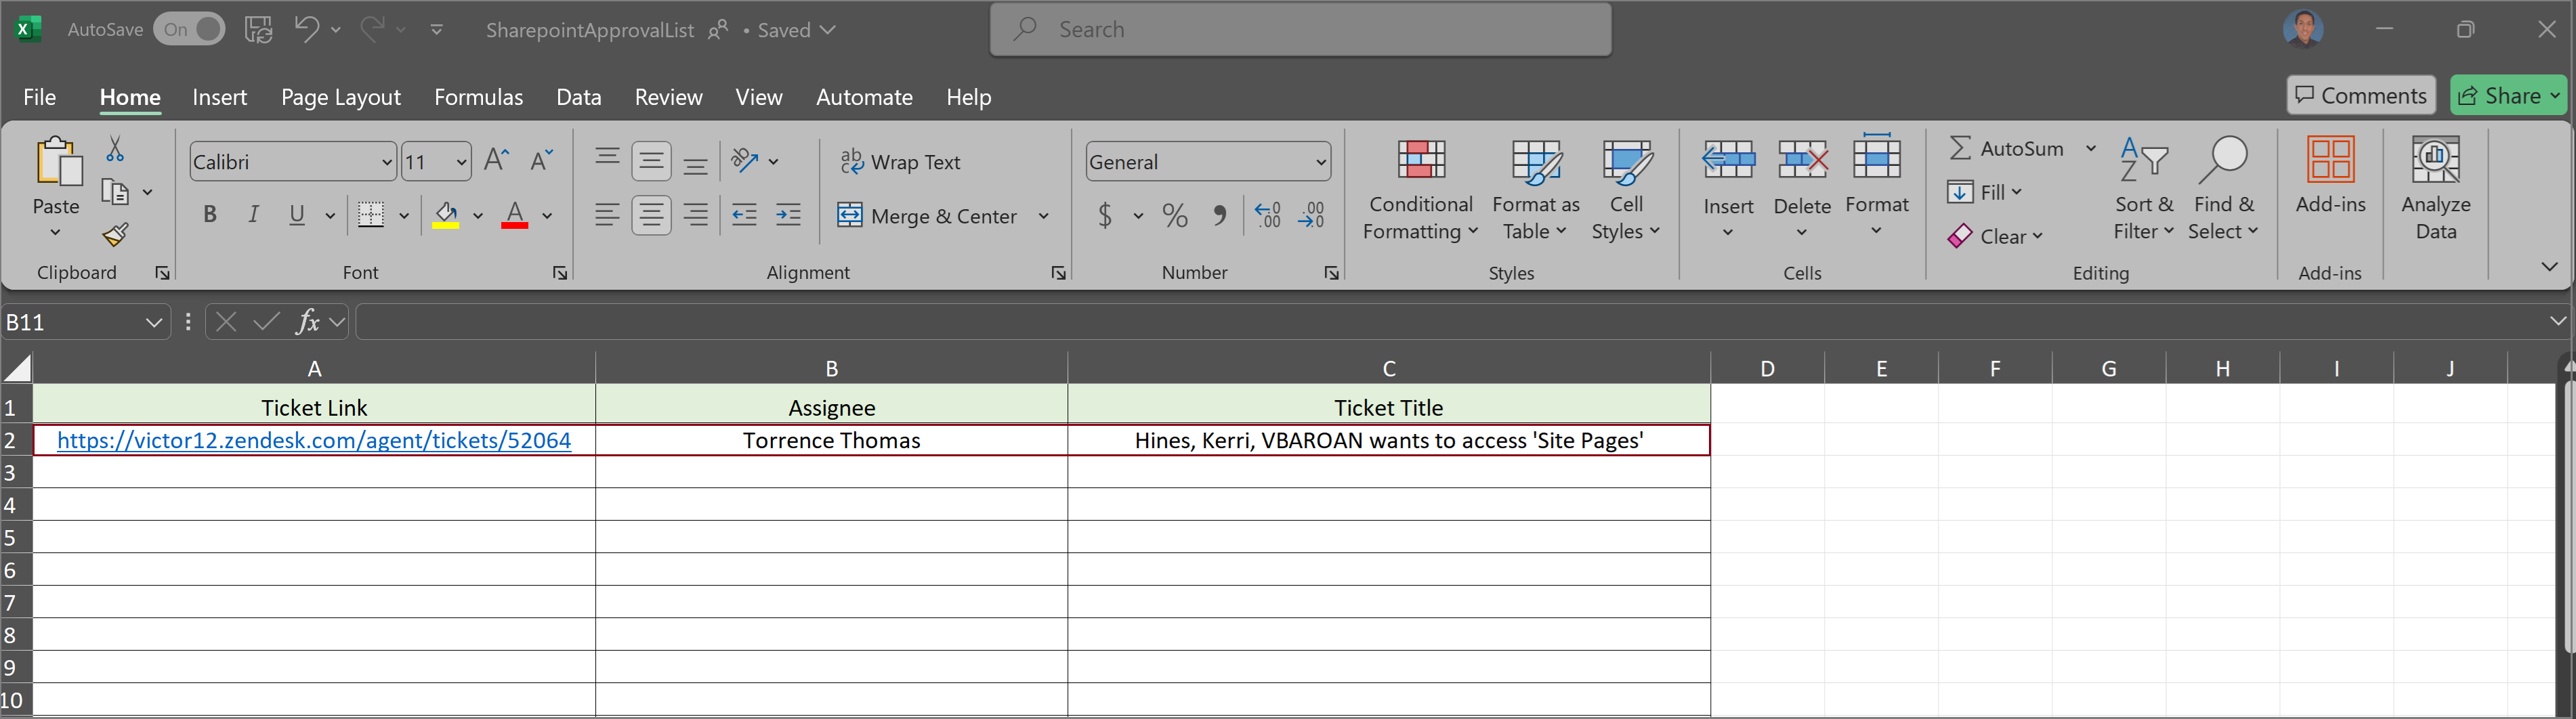Click the Decrease Decimal icon
Screen dimensions: 2576x719
coord(1311,215)
